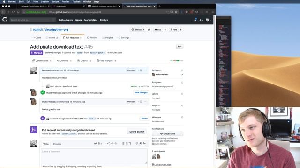Image resolution: width=300 pixels, height=168 pixels.
Task: Star the repository
Action: [x=158, y=30]
